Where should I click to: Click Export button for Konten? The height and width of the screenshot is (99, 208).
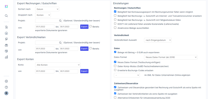[x=84, y=71]
